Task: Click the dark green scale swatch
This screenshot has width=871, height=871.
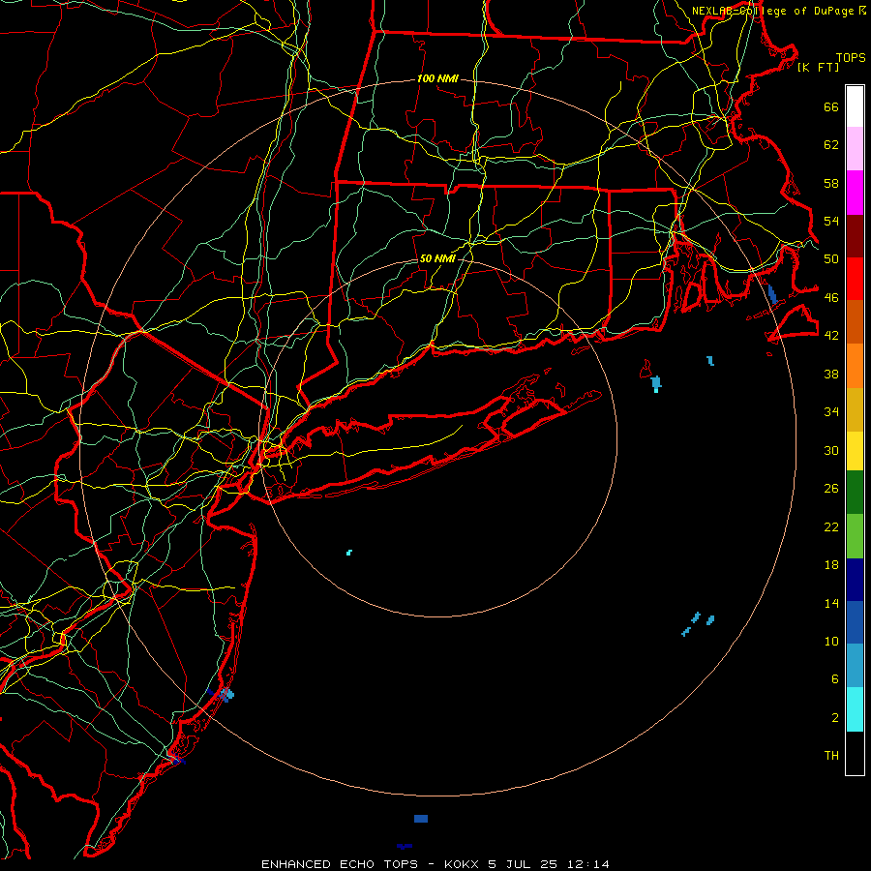Action: tap(855, 493)
